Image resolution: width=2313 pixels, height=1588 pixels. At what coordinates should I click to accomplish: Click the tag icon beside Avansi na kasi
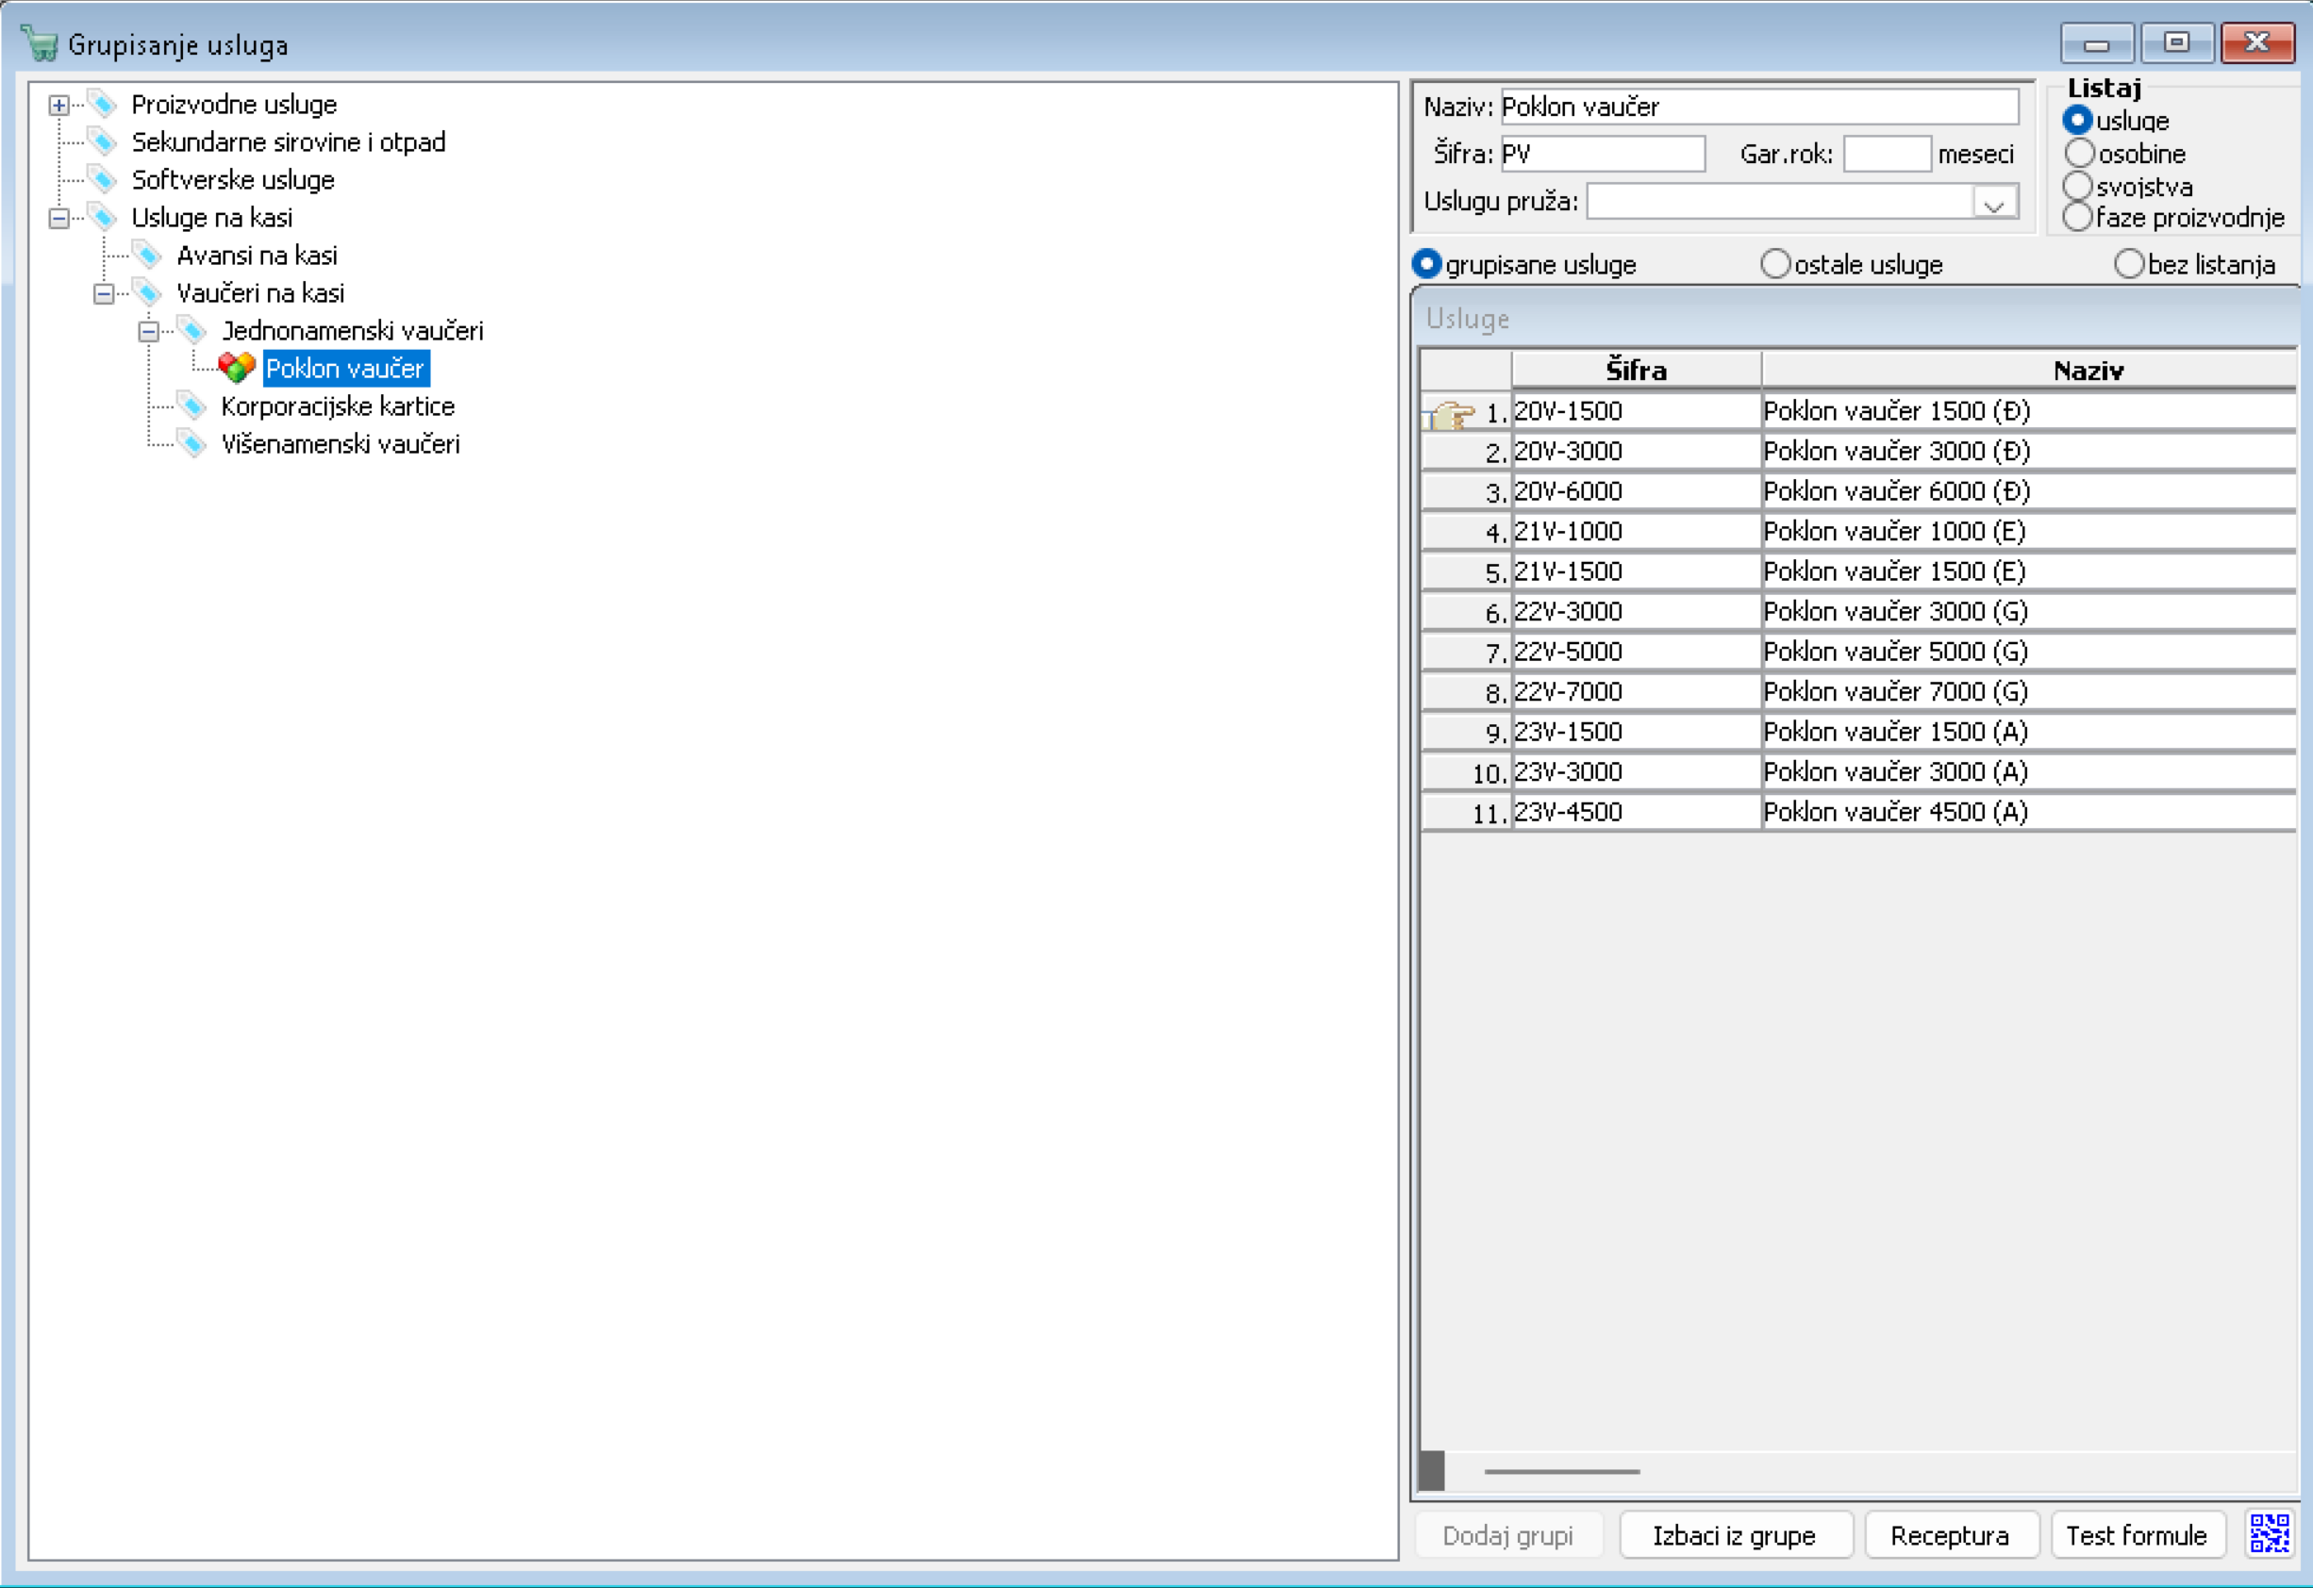[147, 256]
